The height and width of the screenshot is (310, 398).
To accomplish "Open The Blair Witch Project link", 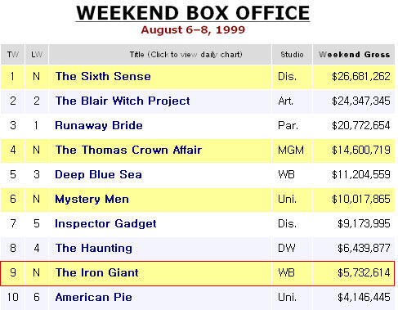I will click(x=123, y=101).
